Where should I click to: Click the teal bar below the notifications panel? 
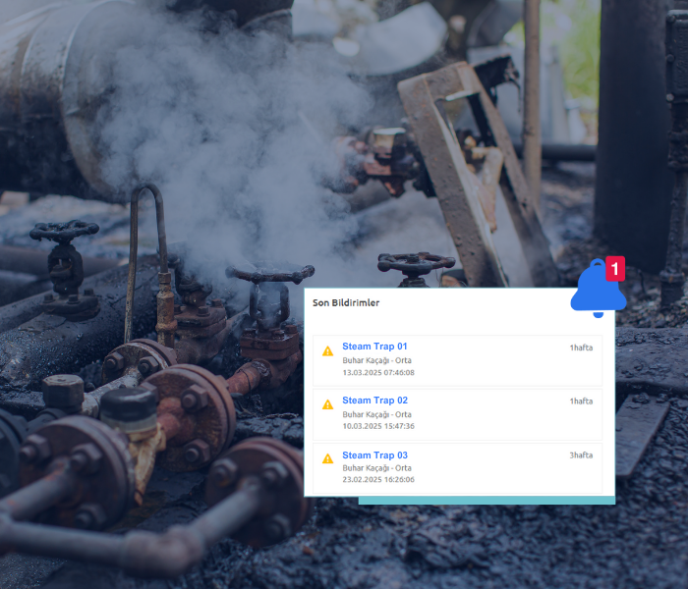[x=487, y=501]
